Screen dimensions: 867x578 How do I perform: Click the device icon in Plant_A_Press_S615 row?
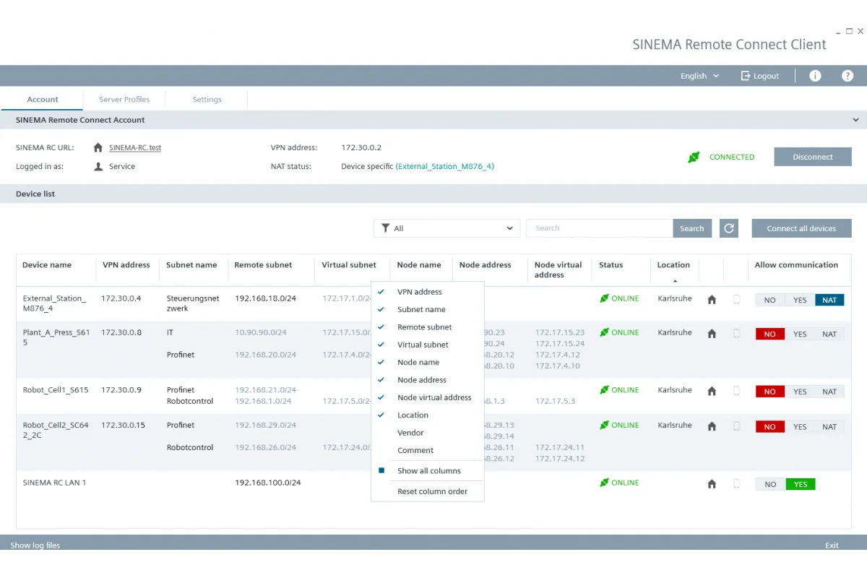click(x=737, y=334)
